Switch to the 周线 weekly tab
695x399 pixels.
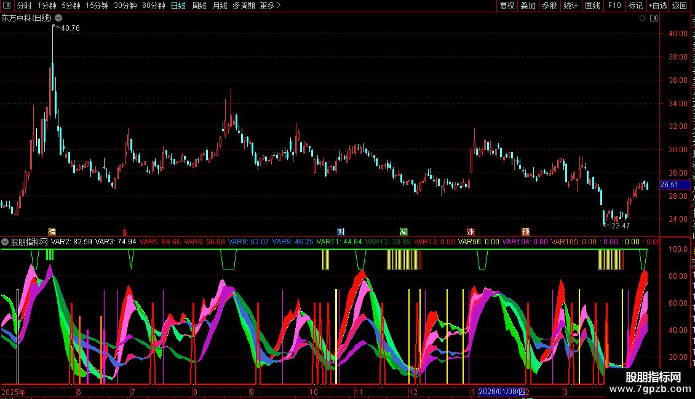pyautogui.click(x=199, y=6)
